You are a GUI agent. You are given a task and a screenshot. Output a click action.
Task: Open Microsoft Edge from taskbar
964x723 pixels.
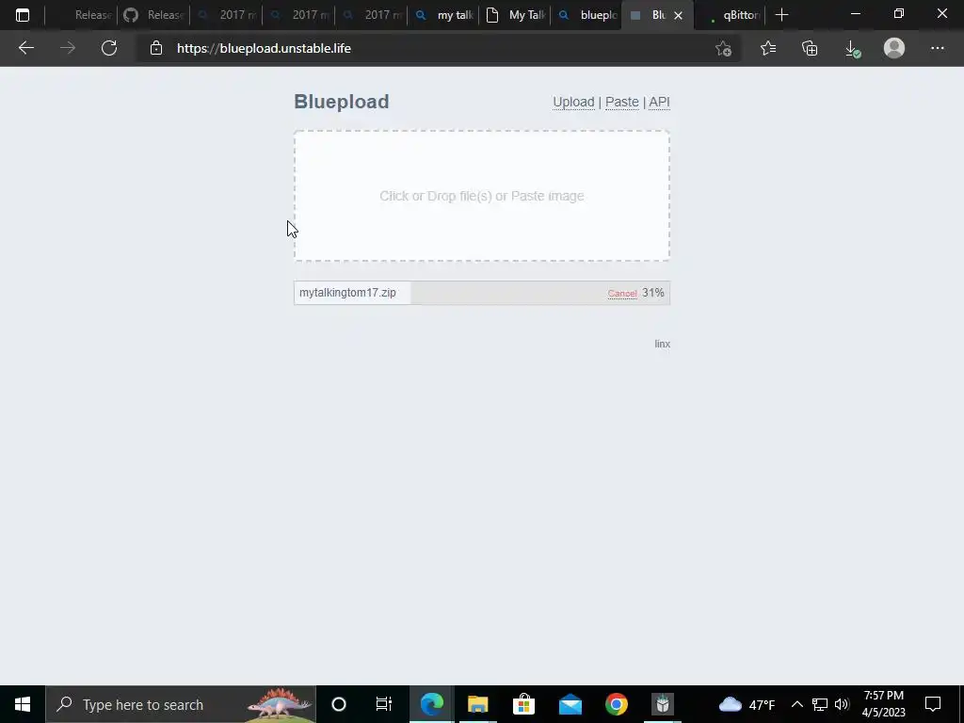click(x=431, y=704)
